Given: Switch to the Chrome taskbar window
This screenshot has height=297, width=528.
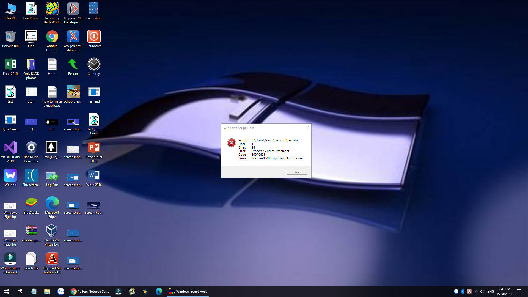Looking at the screenshot, I should [x=90, y=291].
